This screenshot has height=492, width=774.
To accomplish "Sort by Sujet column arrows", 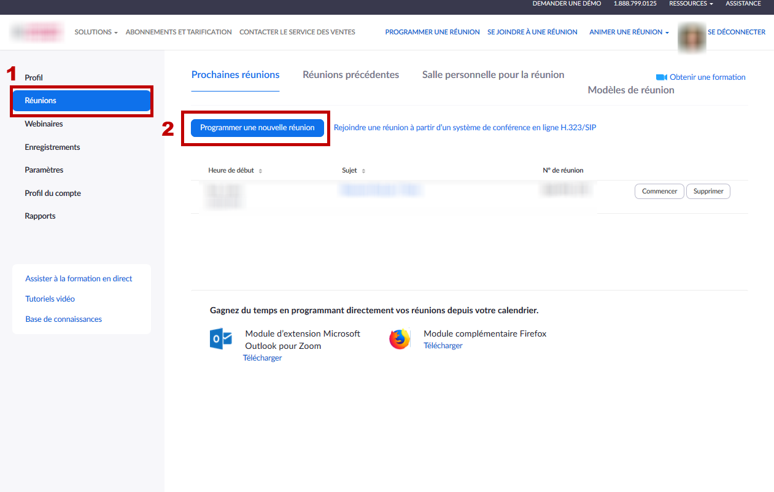I will tap(363, 171).
